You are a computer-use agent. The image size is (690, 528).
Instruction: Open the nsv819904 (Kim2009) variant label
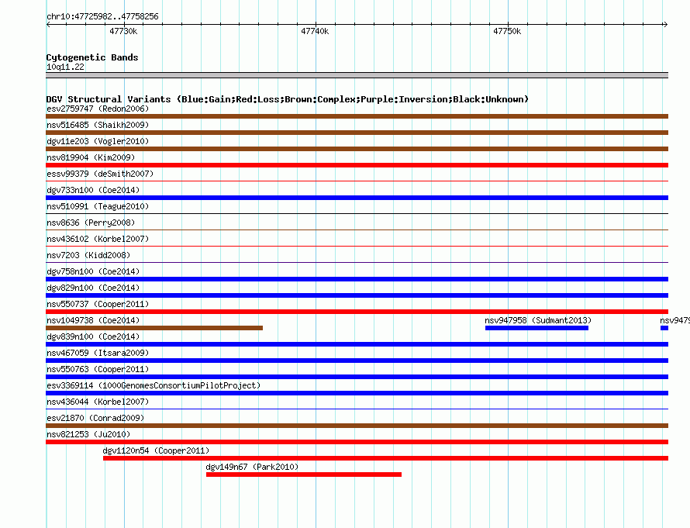[91, 157]
